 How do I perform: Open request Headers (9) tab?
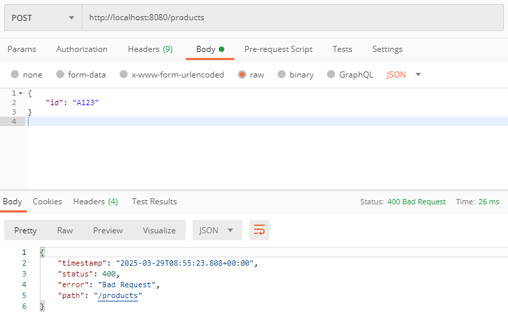[x=150, y=49]
